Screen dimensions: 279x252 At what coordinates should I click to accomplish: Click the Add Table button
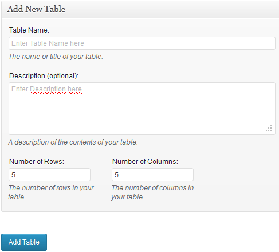(24, 242)
